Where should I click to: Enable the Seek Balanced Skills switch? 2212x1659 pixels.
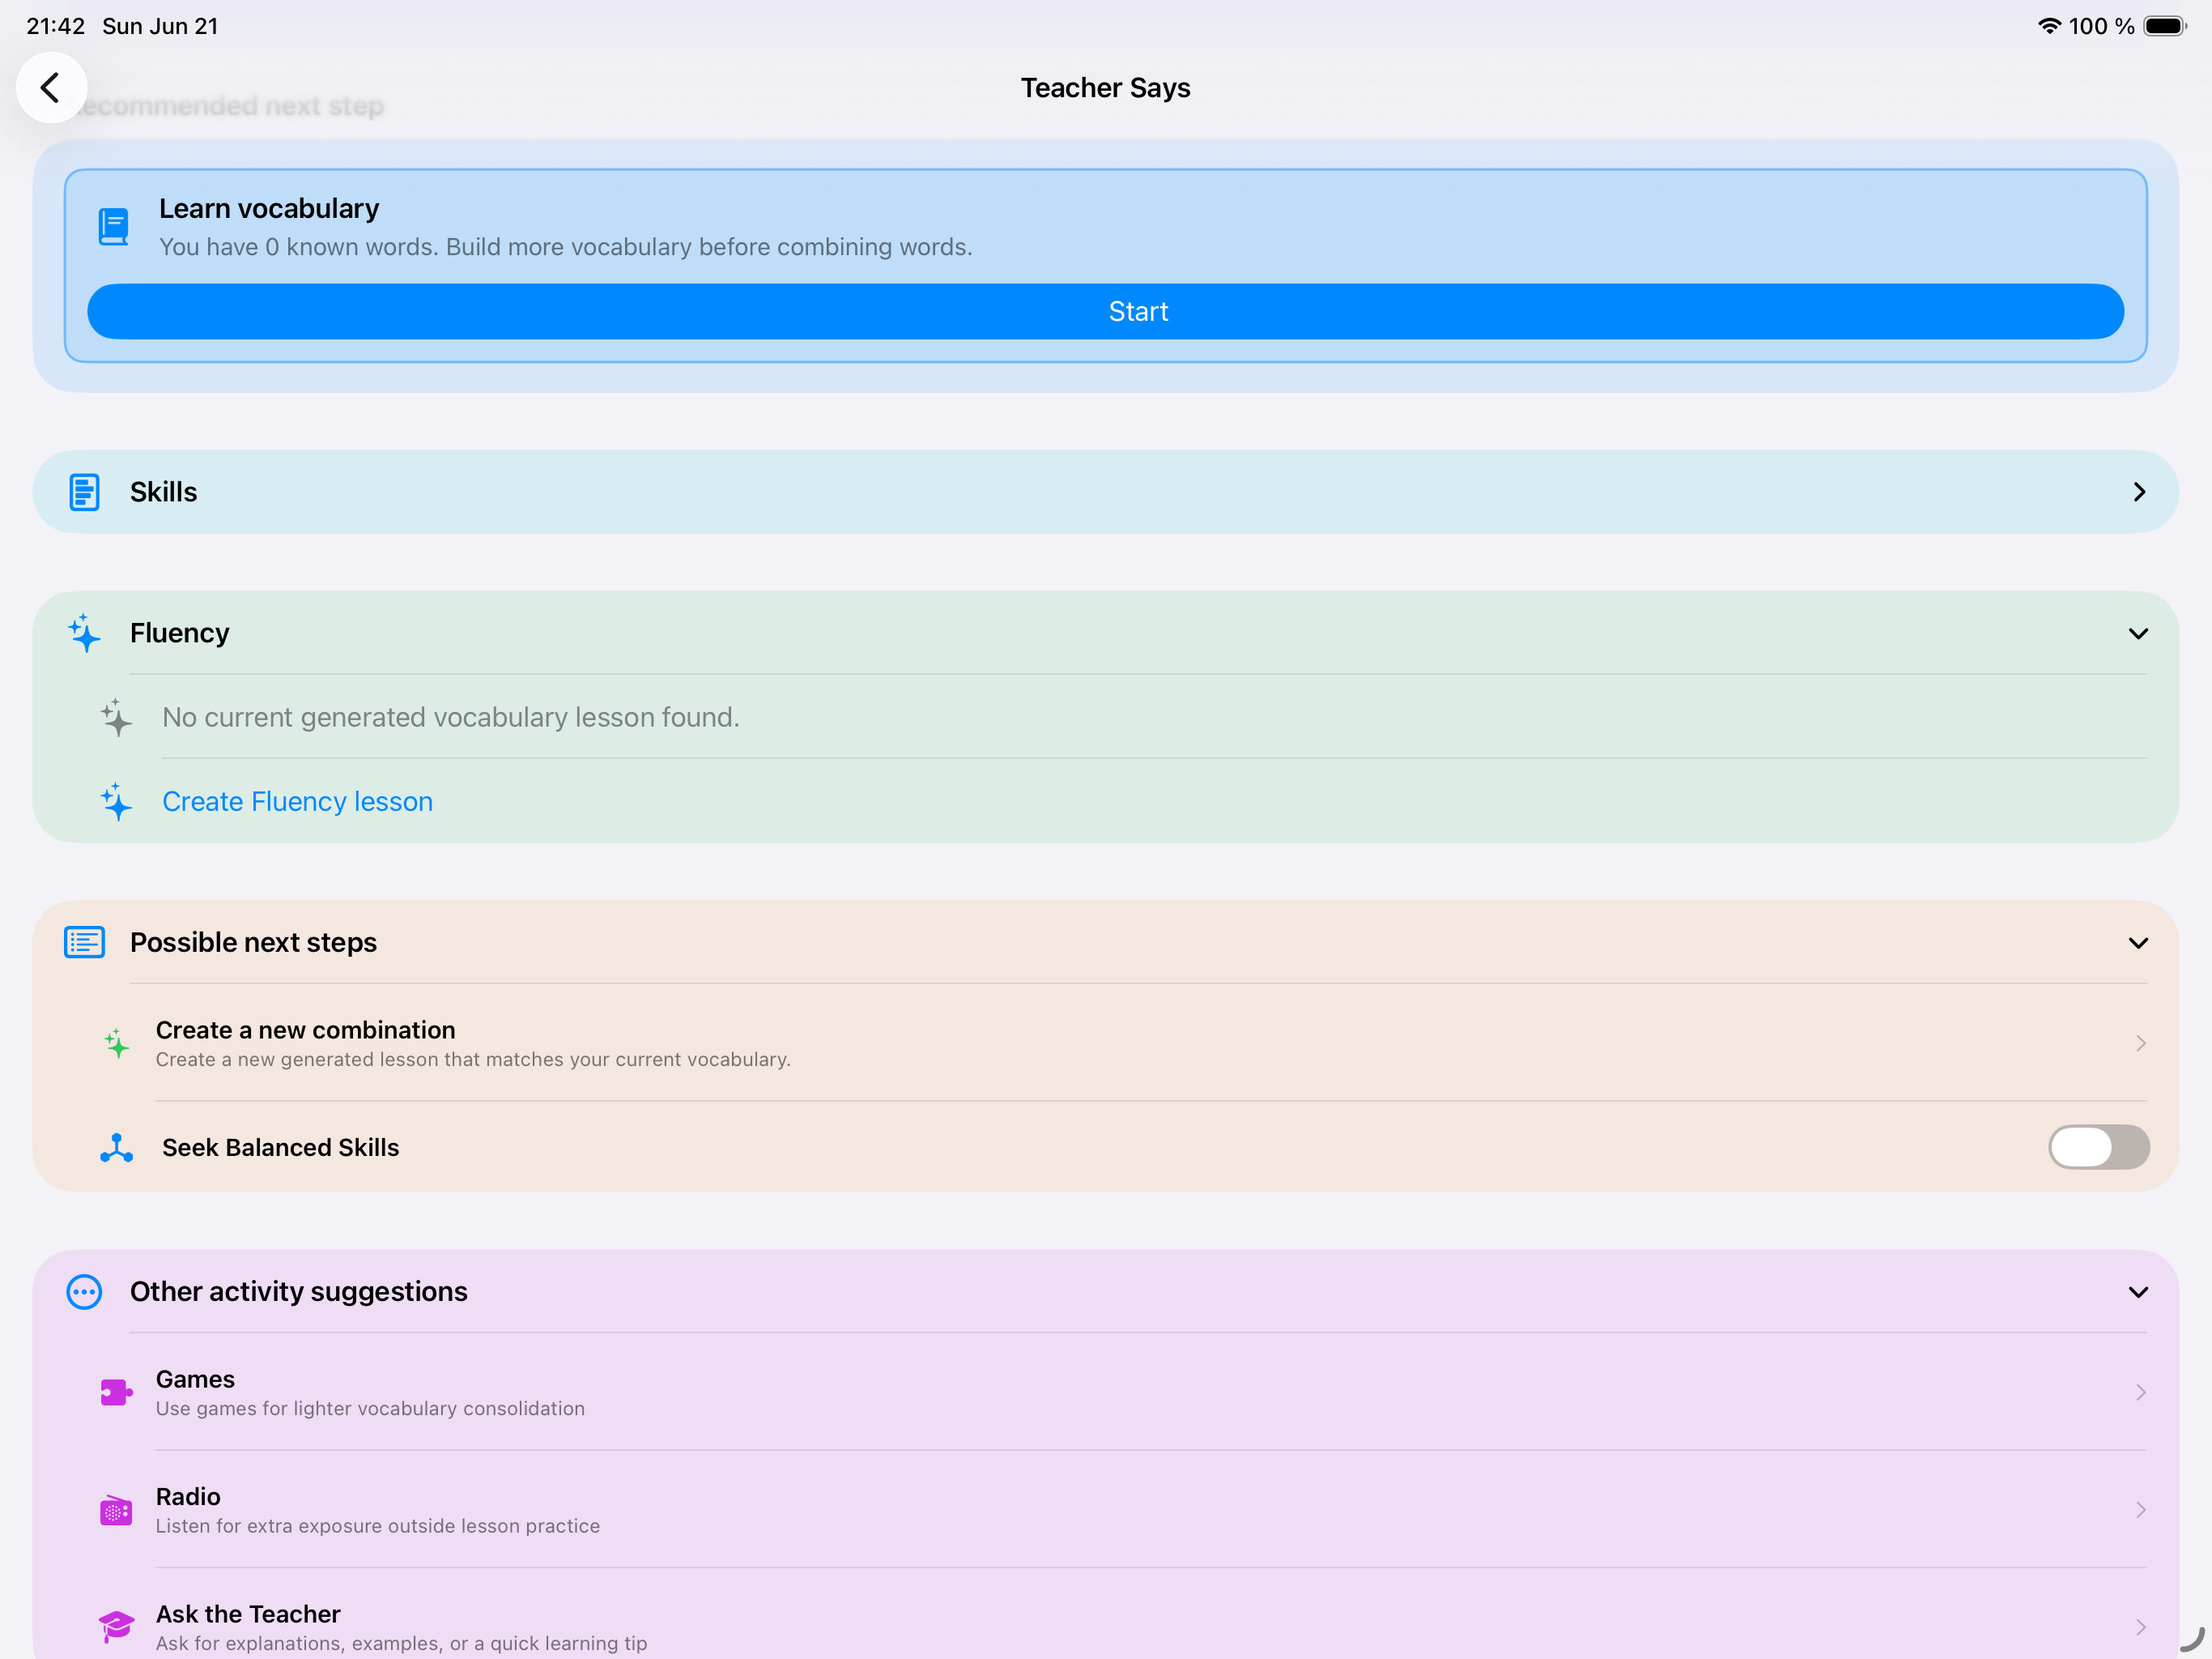[x=2098, y=1147]
